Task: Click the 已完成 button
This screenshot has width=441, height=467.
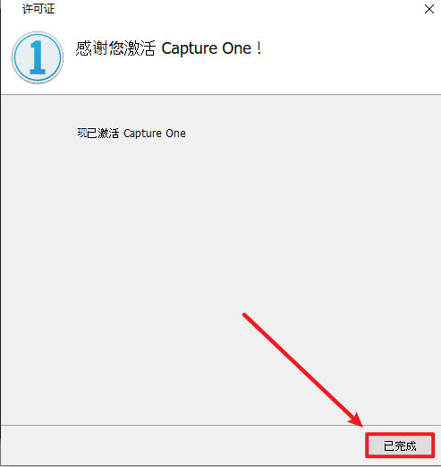Action: pos(400,445)
